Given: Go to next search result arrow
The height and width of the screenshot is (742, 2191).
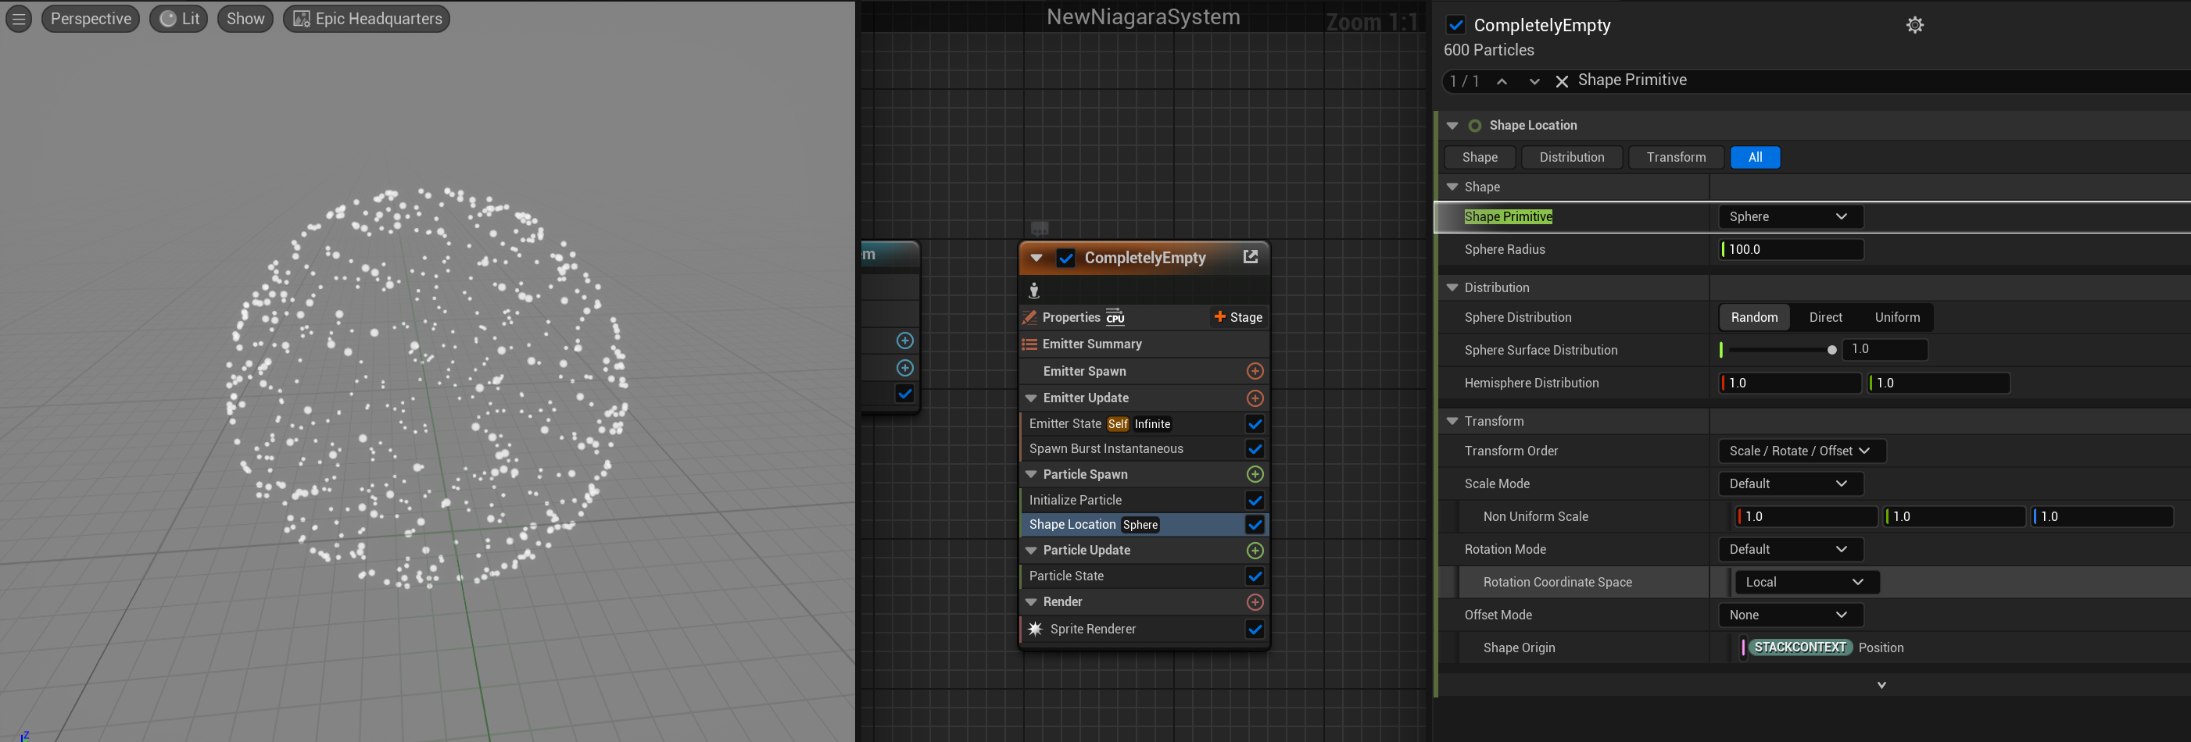Looking at the screenshot, I should [1534, 81].
